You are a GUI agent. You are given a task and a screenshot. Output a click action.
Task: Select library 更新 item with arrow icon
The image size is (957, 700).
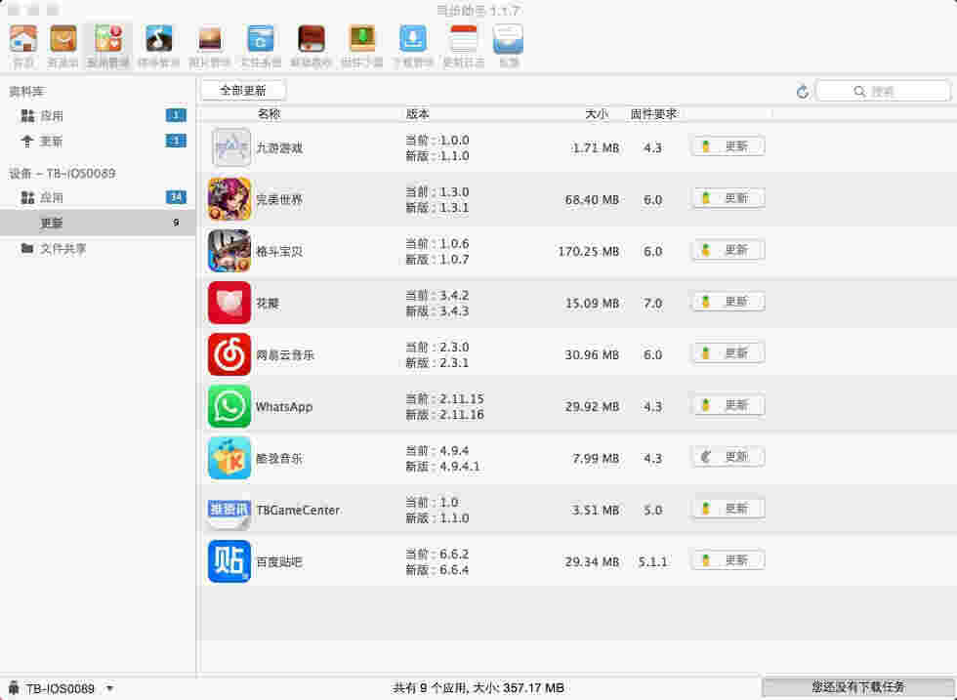[x=98, y=142]
